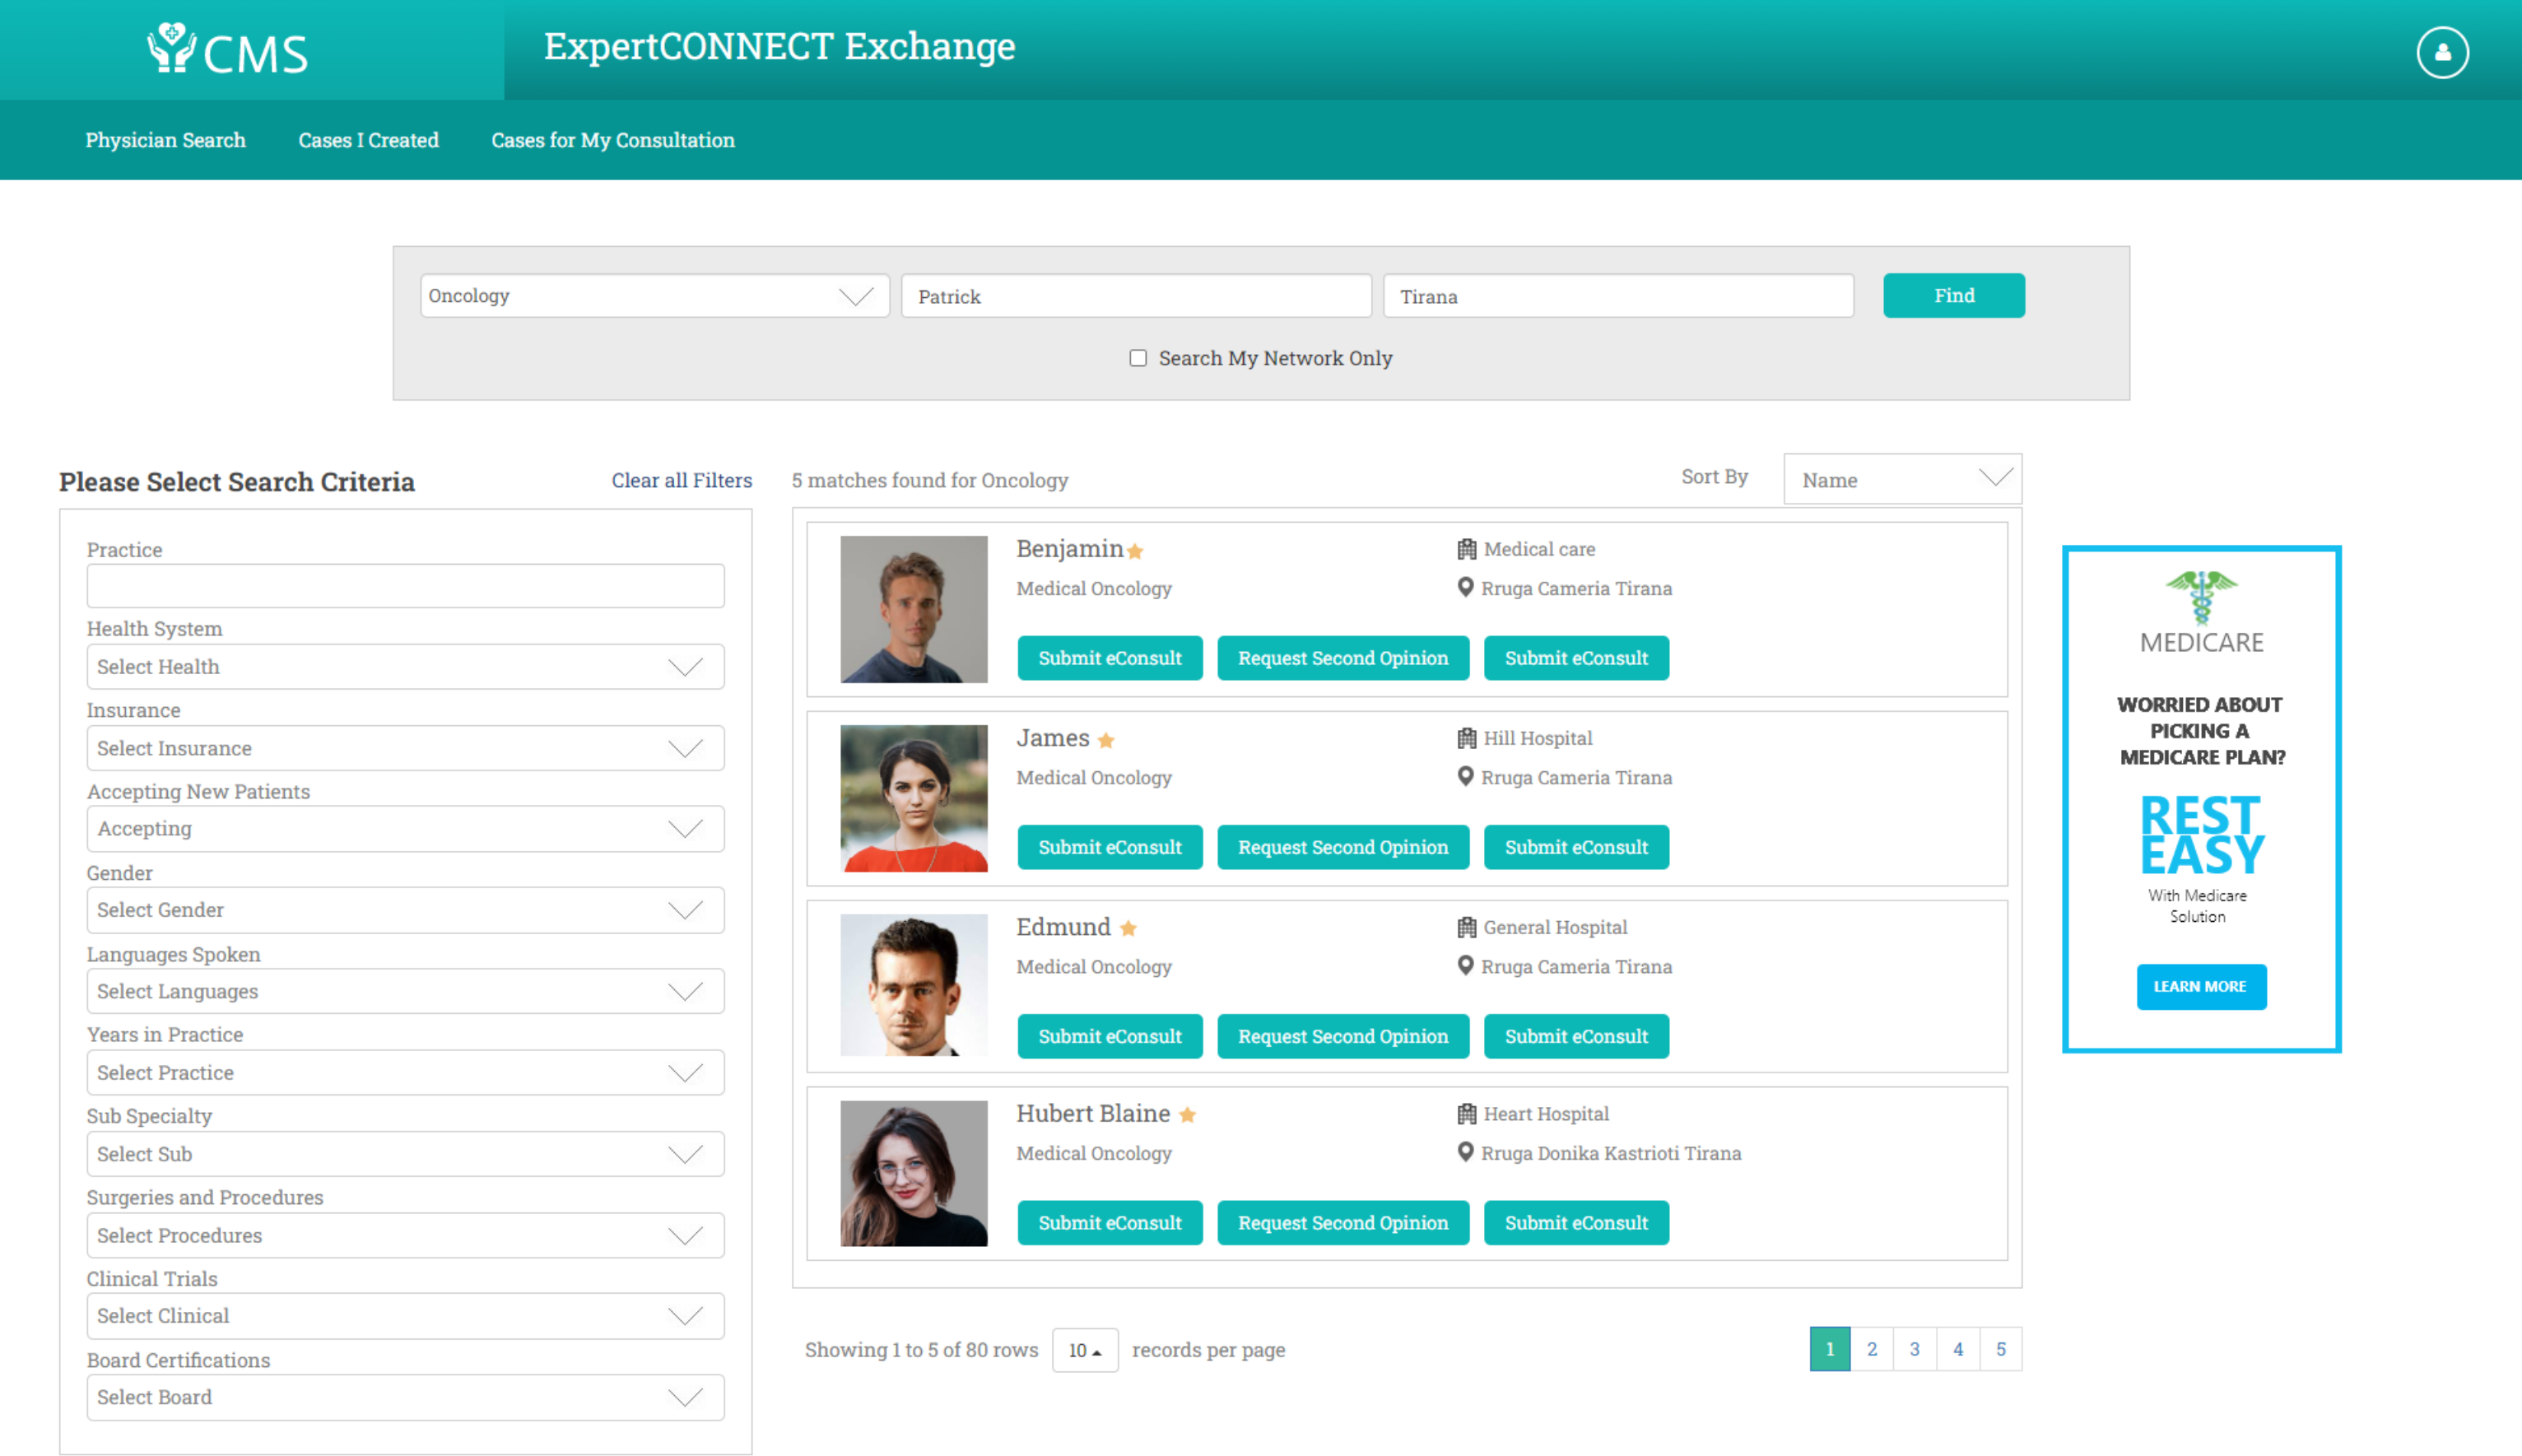The width and height of the screenshot is (2522, 1456).
Task: Open Cases for My Consultation tab
Action: coord(613,140)
